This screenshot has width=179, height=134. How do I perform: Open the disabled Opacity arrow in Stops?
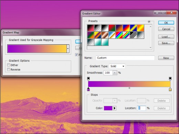[x=115, y=101]
